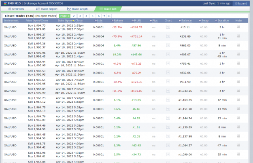Open chart icon for -R73.25 trade
The height and width of the screenshot is (163, 253).
[168, 64]
